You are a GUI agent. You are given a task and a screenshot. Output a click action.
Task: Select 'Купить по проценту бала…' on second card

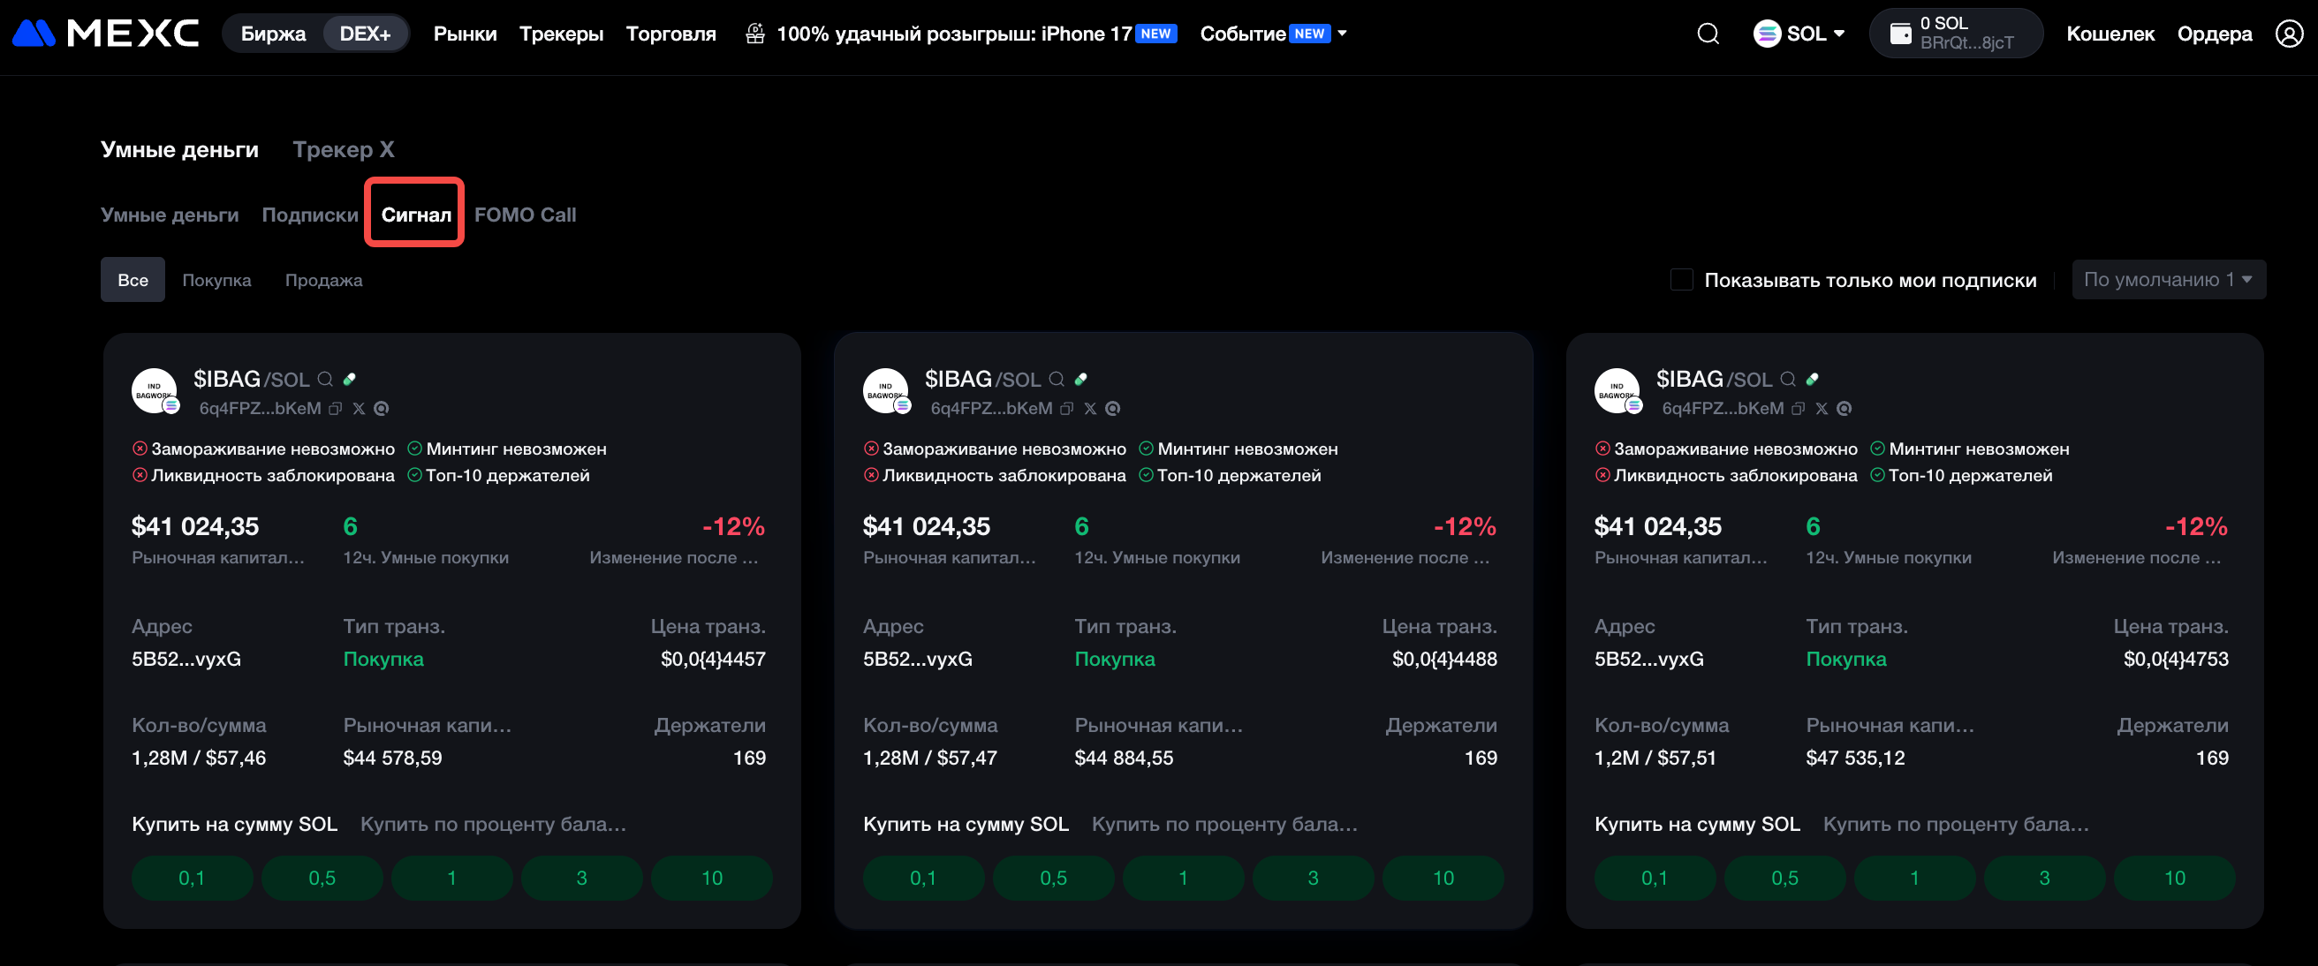[1223, 824]
